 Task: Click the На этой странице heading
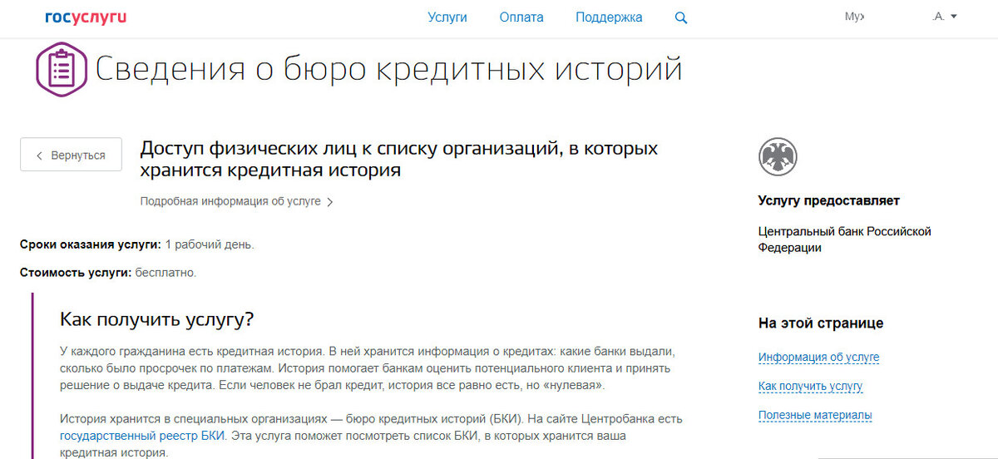pos(821,323)
